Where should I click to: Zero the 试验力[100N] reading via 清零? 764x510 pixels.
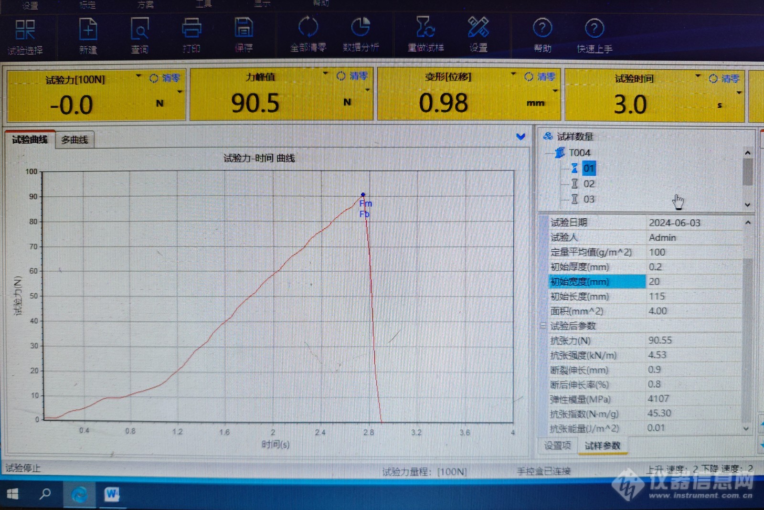click(165, 78)
